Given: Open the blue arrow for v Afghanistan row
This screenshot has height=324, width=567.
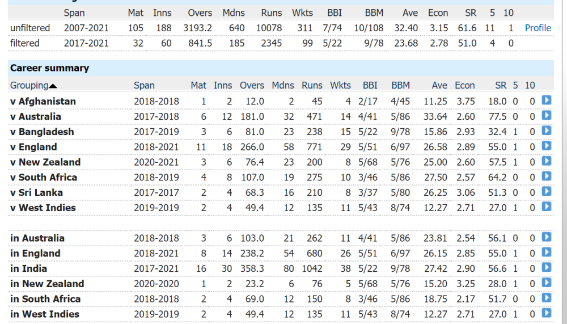Looking at the screenshot, I should [547, 100].
